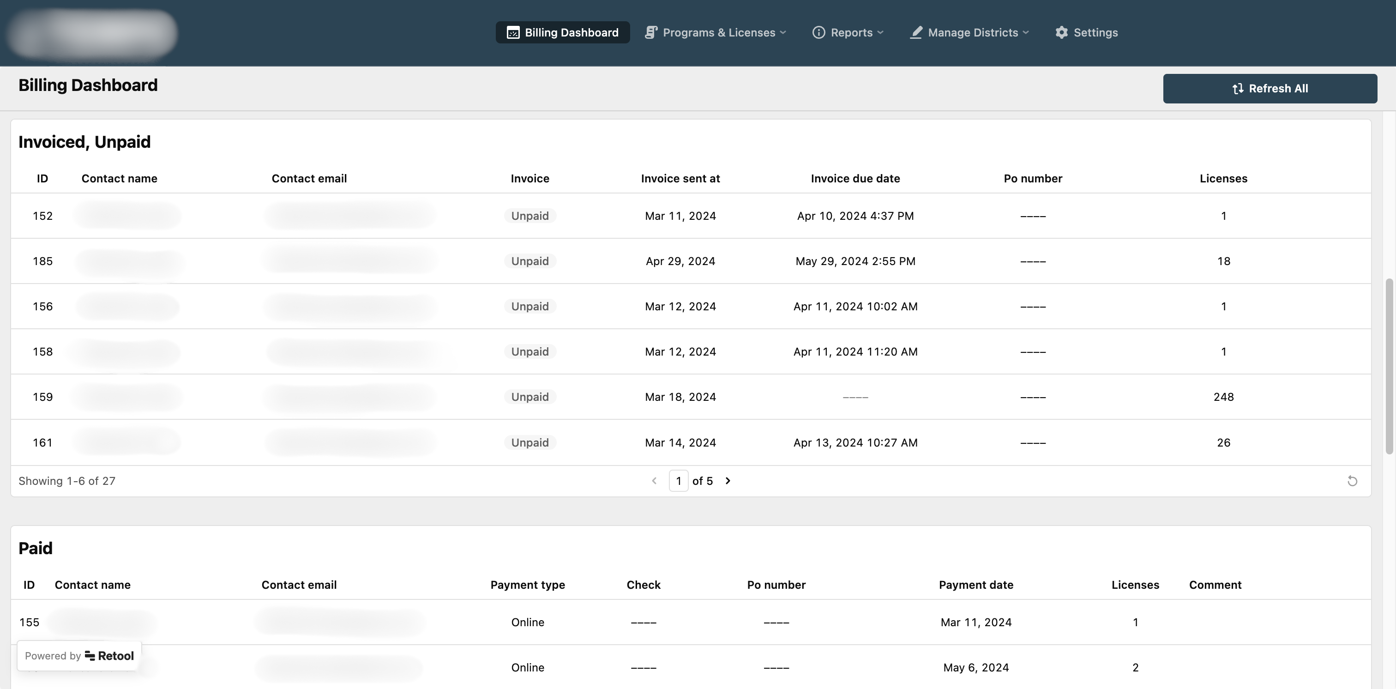
Task: Click the Mar 14, 2024 invoice sent date
Action: (x=680, y=442)
